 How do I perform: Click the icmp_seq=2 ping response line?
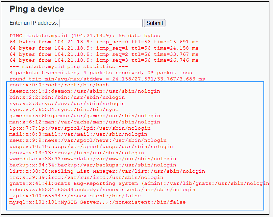point(104,54)
